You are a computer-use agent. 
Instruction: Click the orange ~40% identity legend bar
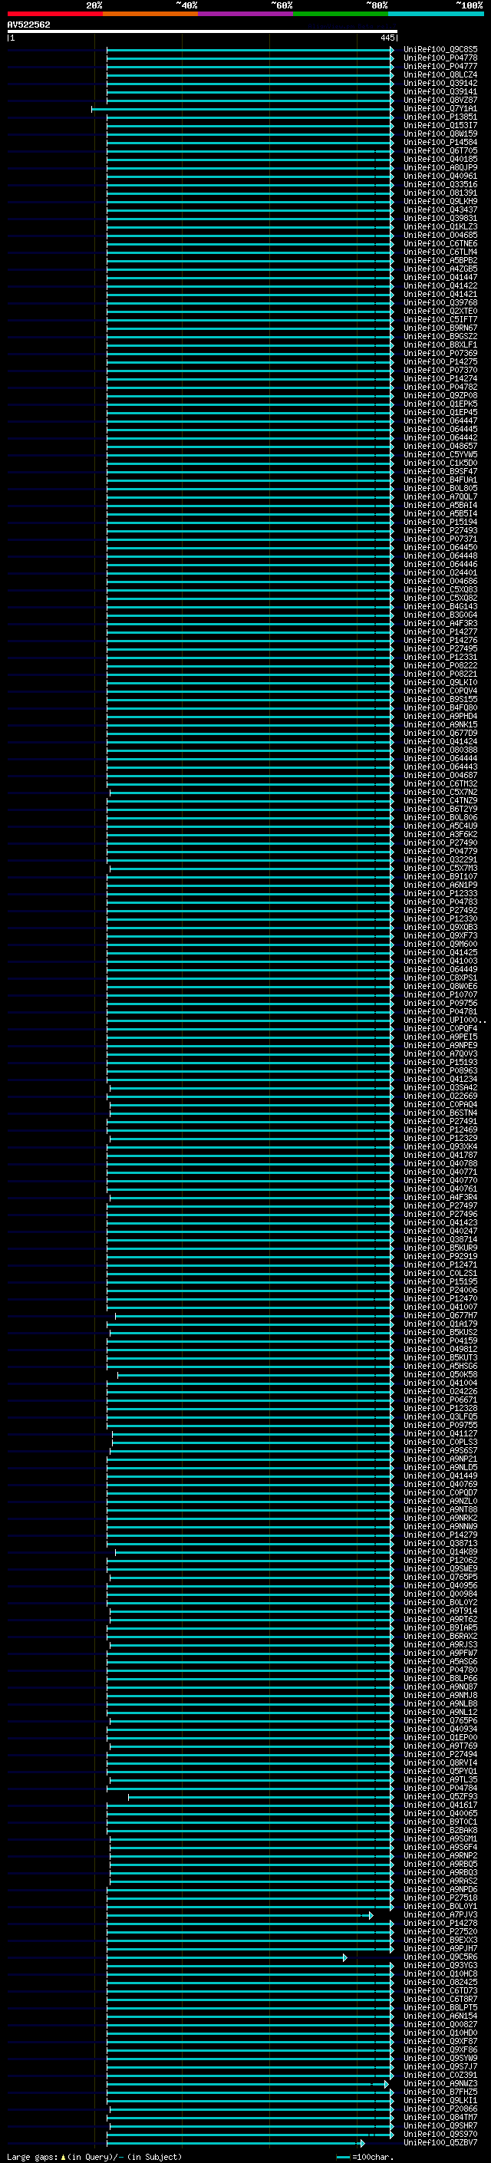click(x=150, y=14)
